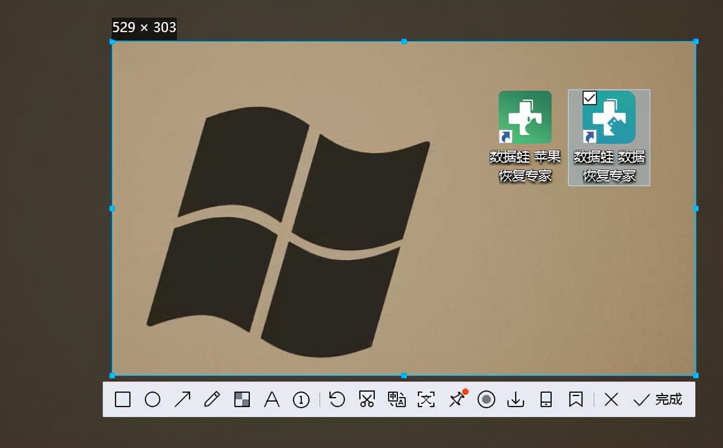723x448 pixels.
Task: Click 完成 to finish the screenshot
Action: point(658,399)
